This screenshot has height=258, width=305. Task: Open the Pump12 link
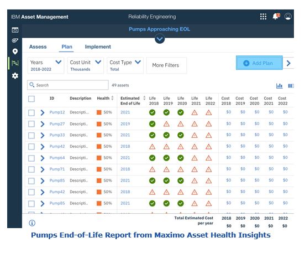[57, 112]
